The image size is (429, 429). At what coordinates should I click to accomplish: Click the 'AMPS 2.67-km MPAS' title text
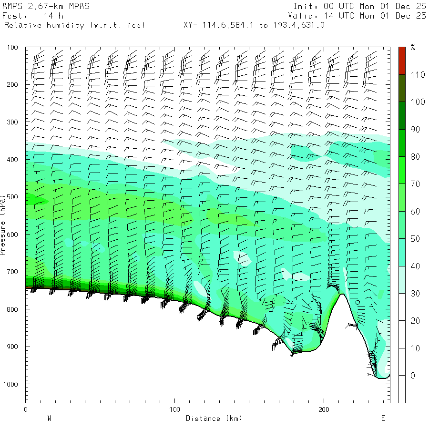point(46,6)
